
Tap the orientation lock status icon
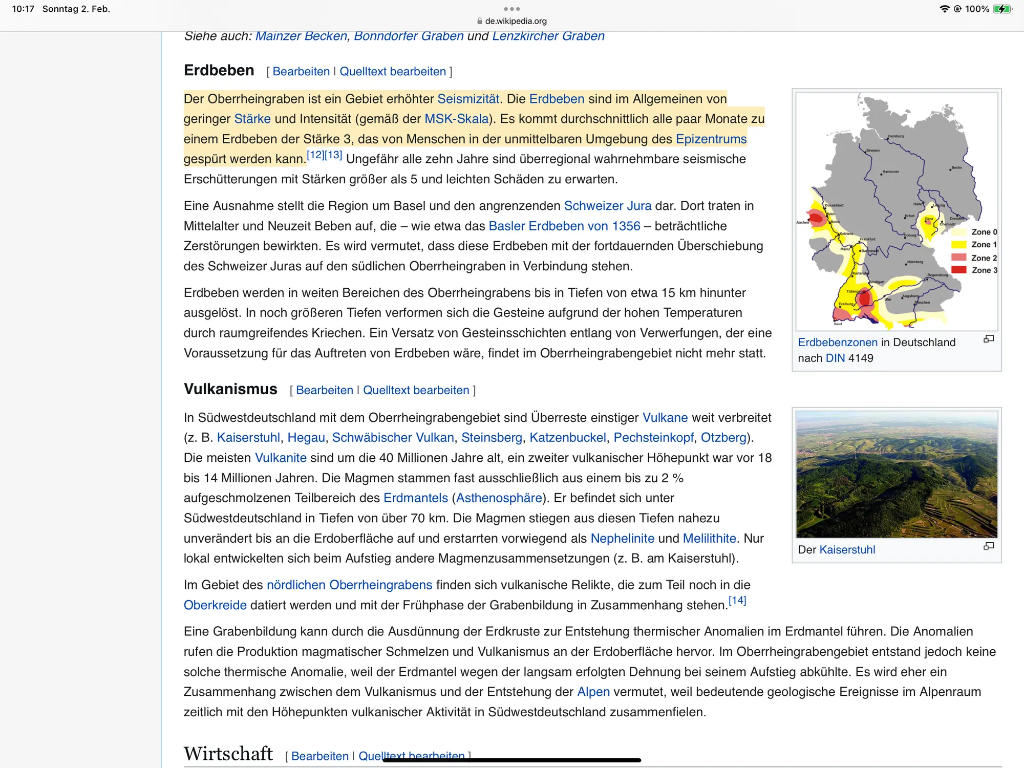coord(957,9)
